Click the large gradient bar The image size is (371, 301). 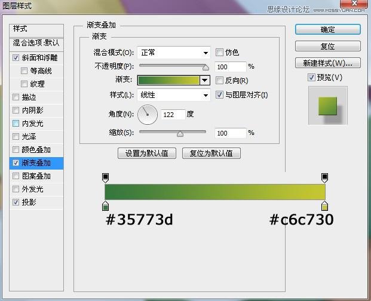tap(215, 192)
